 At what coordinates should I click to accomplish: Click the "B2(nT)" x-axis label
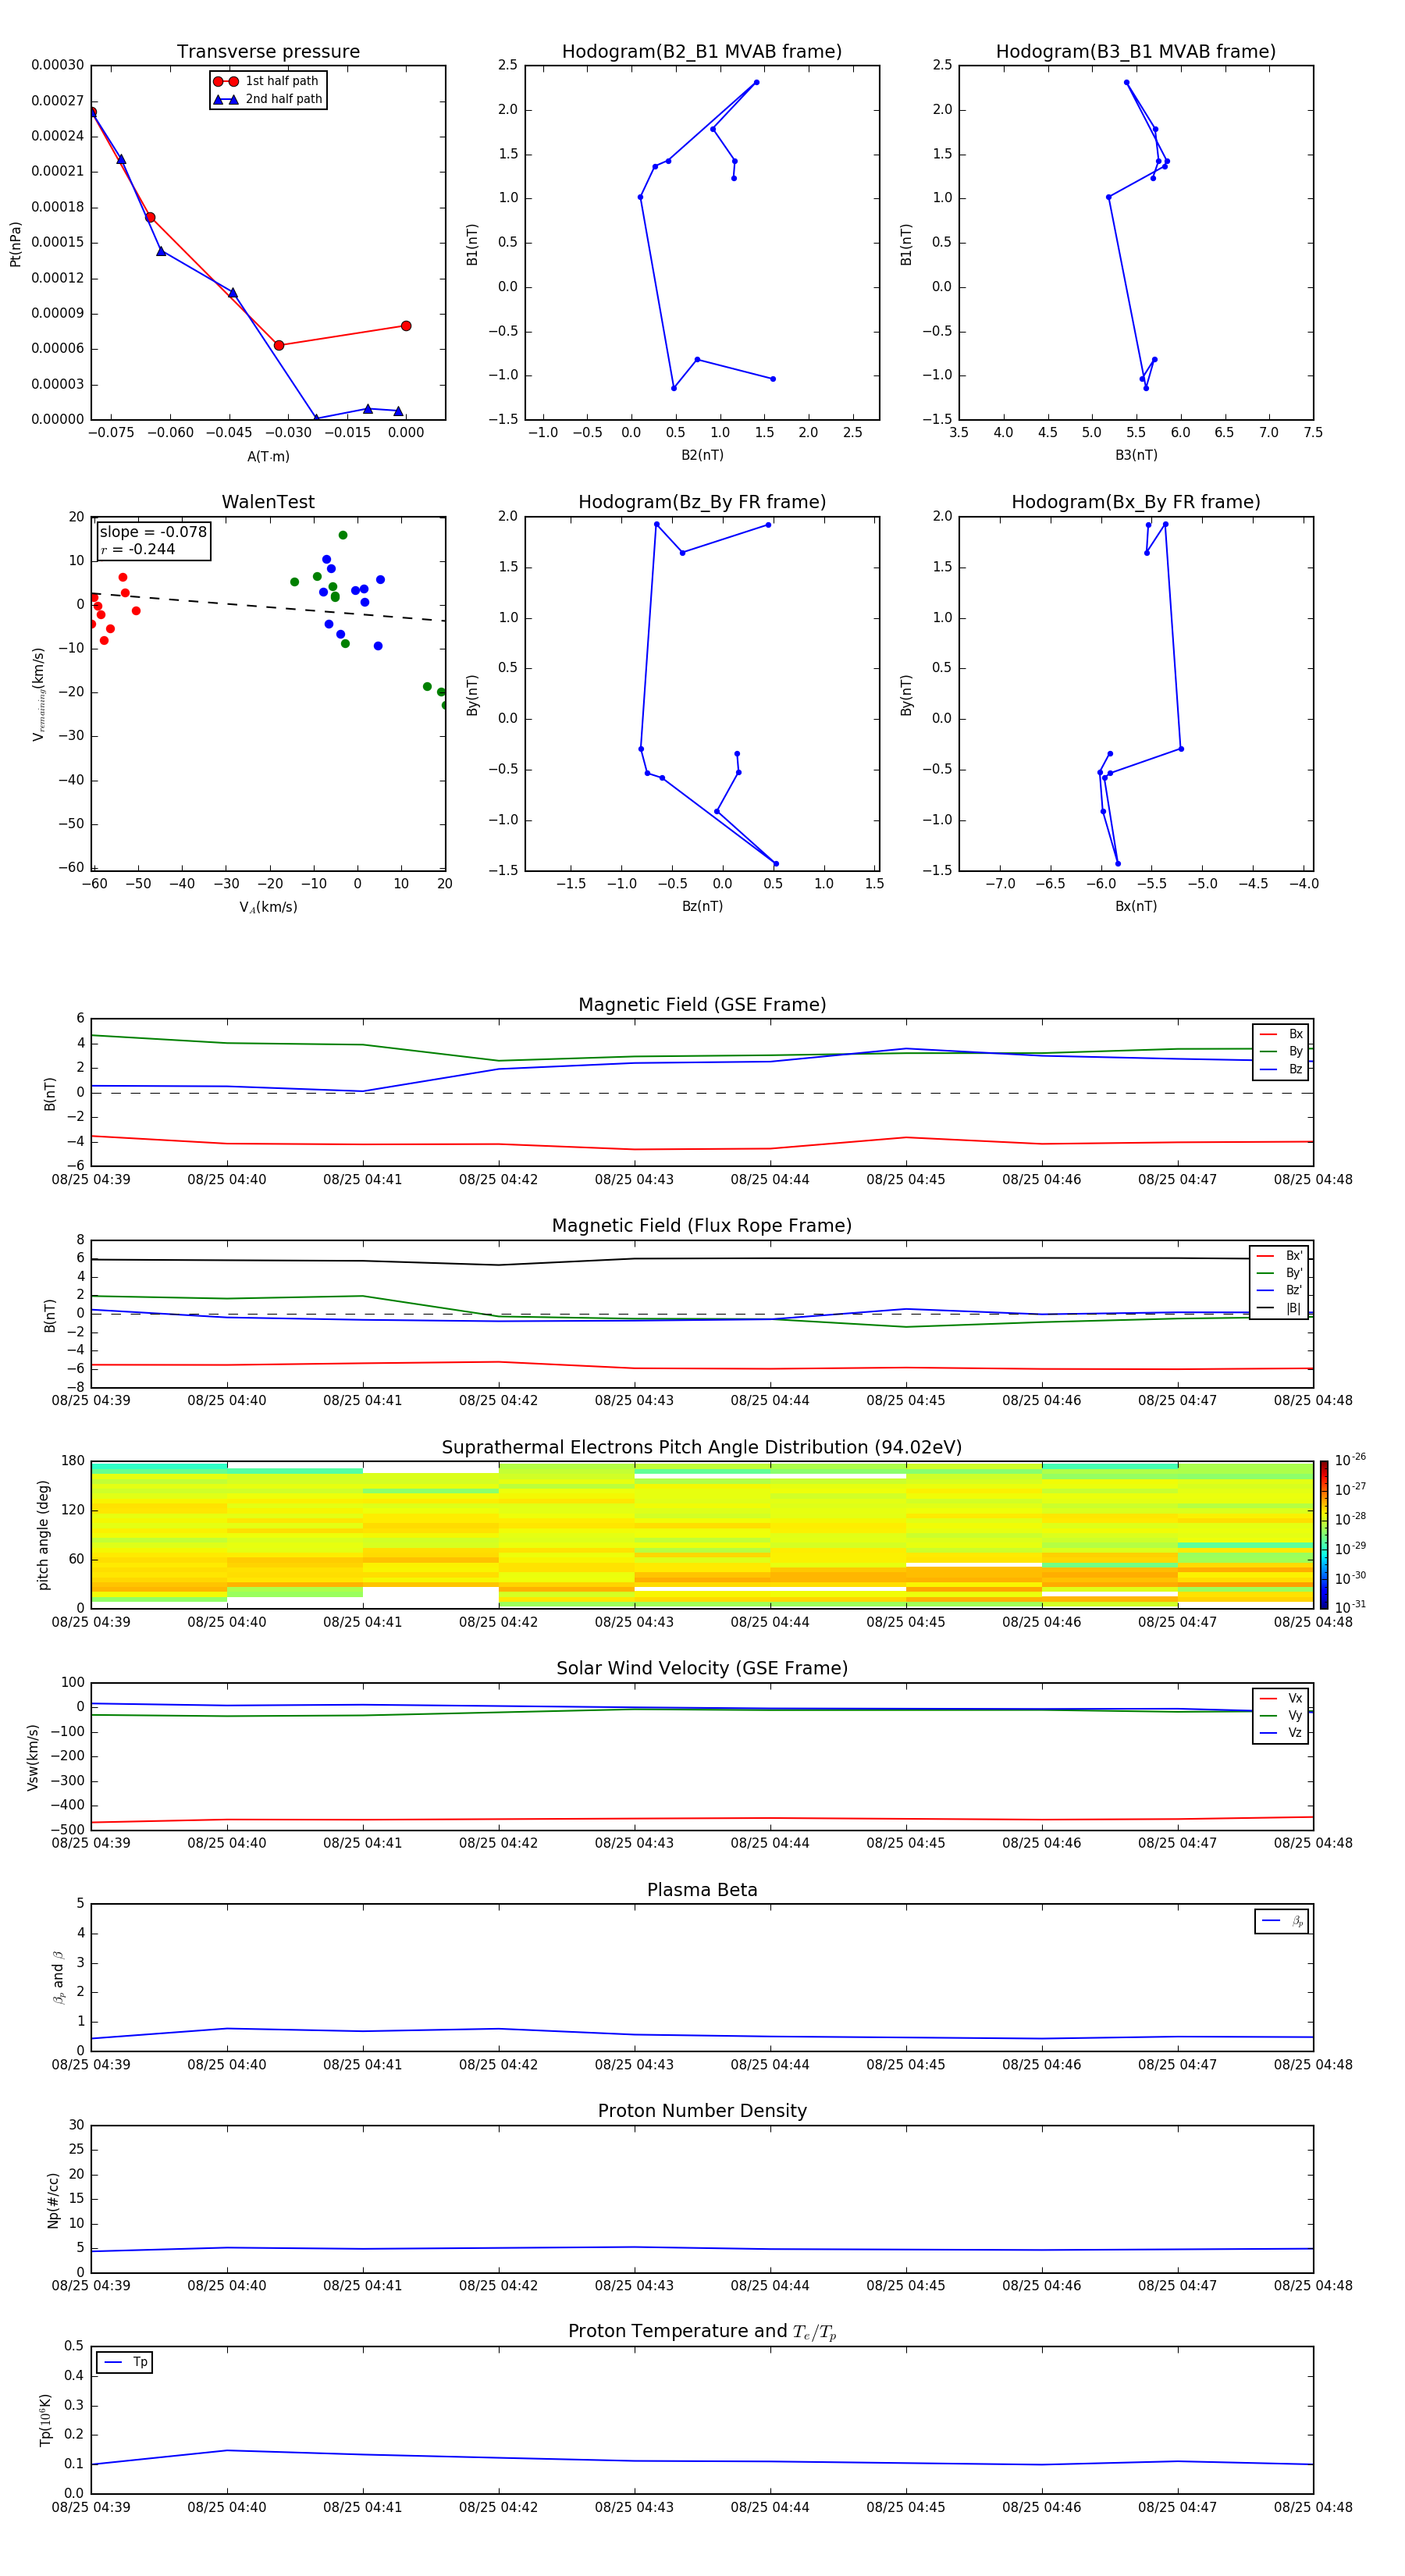click(702, 455)
